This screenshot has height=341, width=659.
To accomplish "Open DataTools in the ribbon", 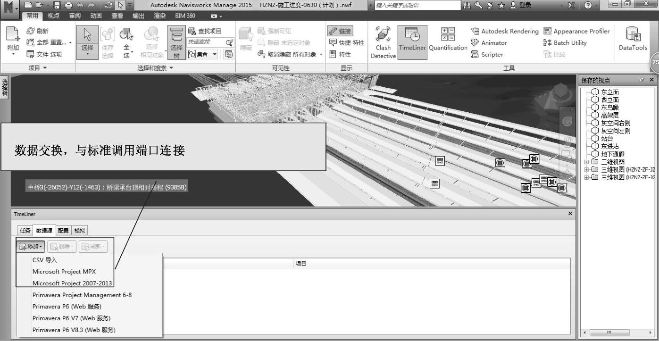I will 633,39.
